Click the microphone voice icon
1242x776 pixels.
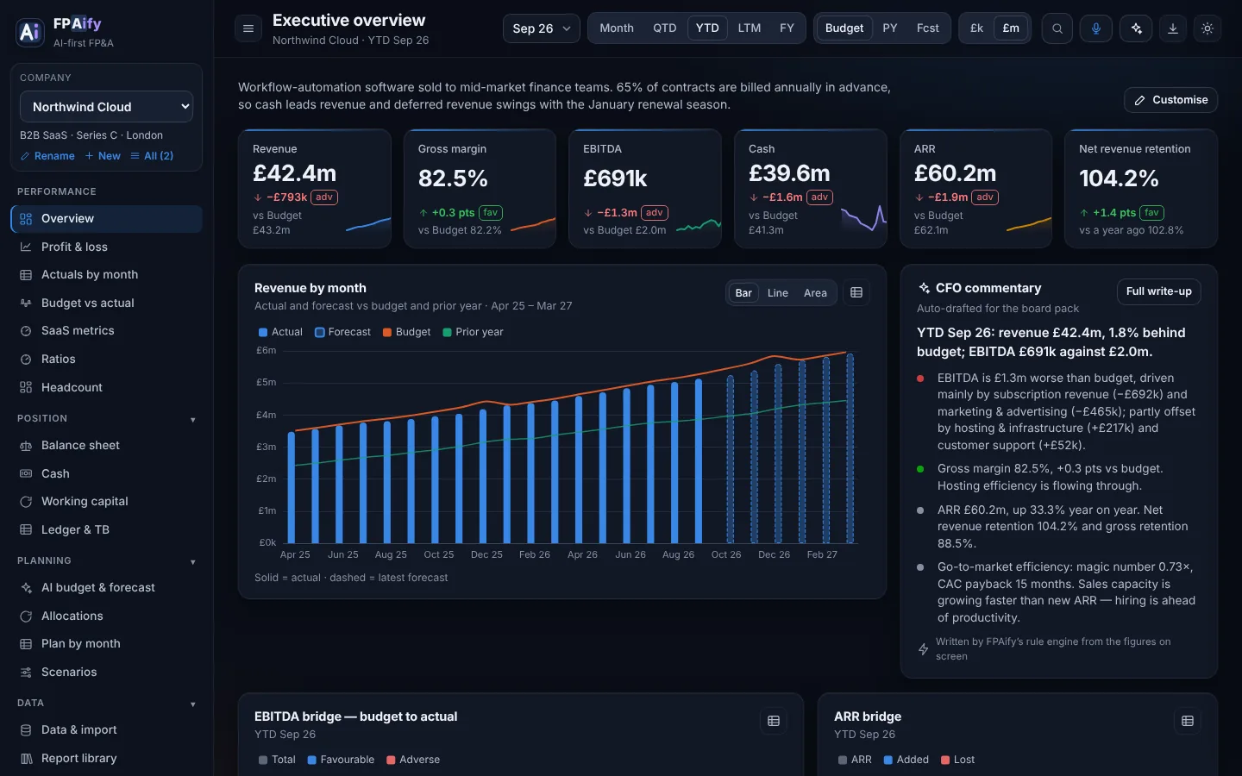[1096, 28]
